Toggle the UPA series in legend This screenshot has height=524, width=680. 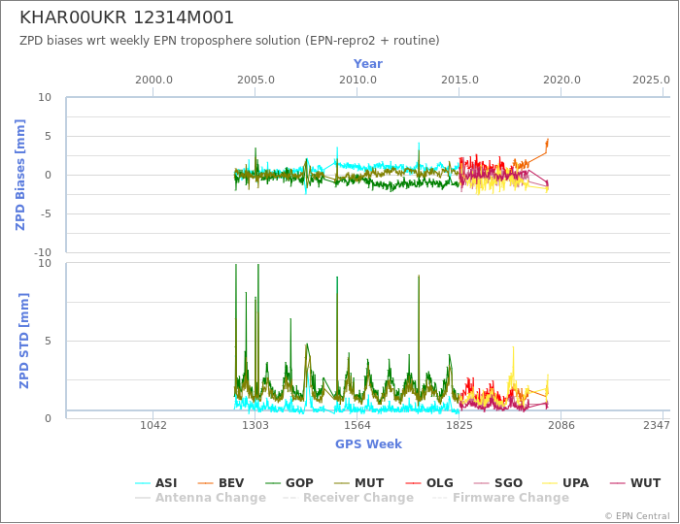coord(565,483)
